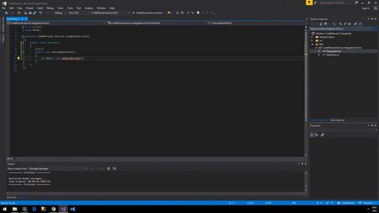Viewport: 379px width, 213px height.
Task: Select the CodePersuit.Service.Integration.Facts project
Action: point(342,48)
